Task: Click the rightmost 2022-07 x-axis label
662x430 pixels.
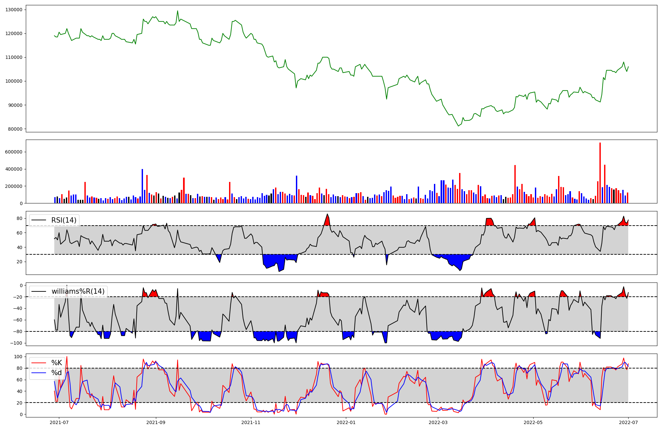Action: point(628,422)
